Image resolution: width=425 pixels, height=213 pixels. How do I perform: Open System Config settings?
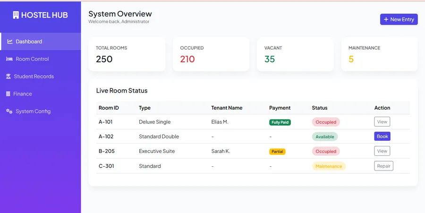pos(41,111)
